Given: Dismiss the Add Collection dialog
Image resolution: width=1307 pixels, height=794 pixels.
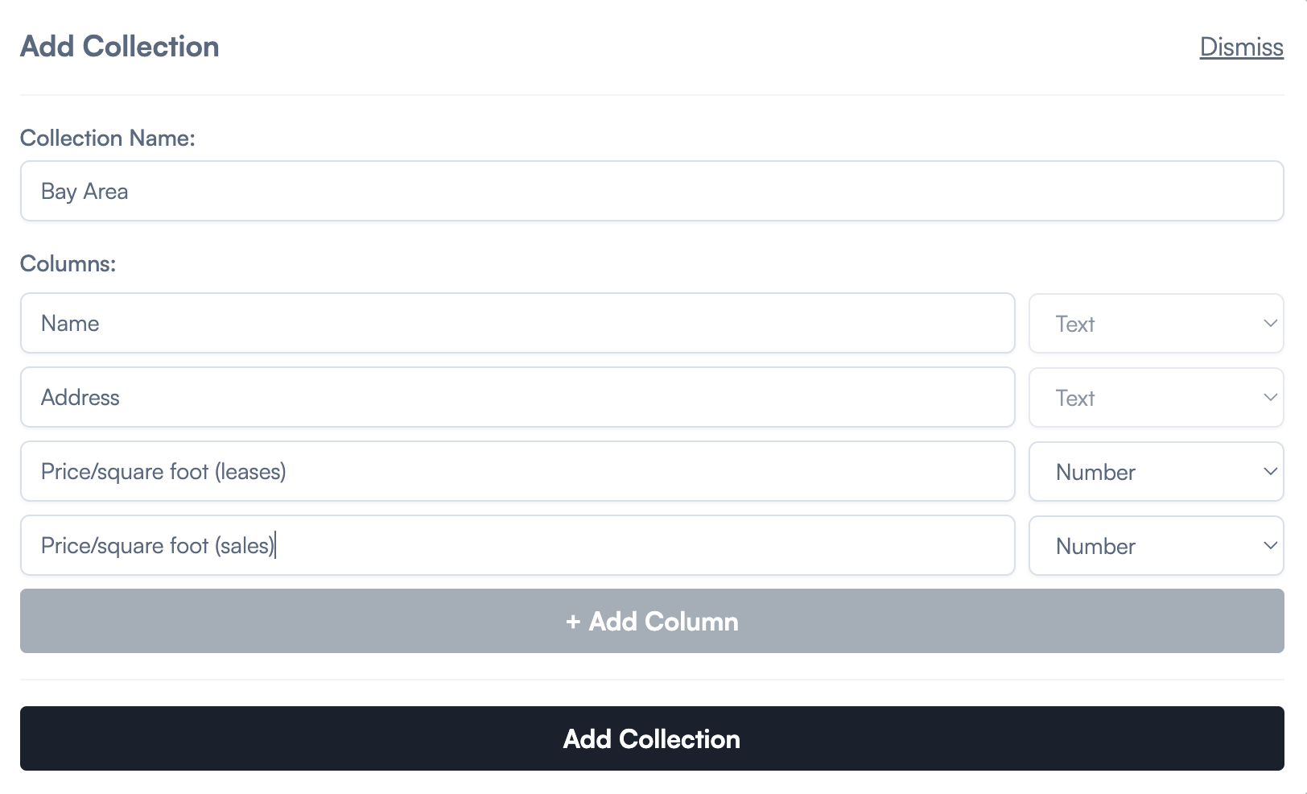Looking at the screenshot, I should [x=1241, y=47].
